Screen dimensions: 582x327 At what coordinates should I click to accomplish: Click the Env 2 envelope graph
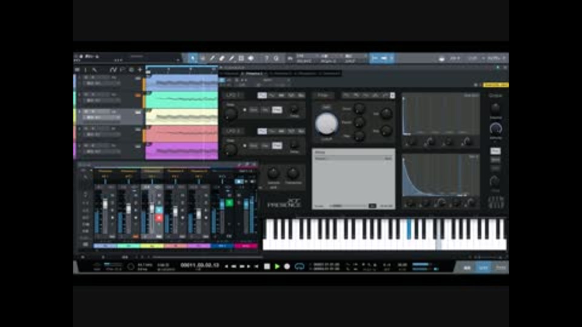tap(441, 176)
